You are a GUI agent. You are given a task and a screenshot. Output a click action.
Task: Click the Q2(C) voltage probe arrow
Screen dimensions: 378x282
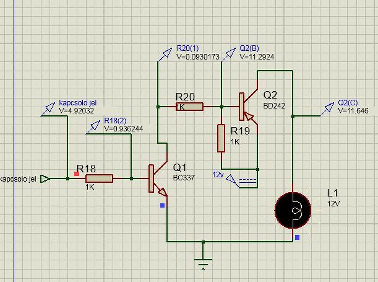327,110
